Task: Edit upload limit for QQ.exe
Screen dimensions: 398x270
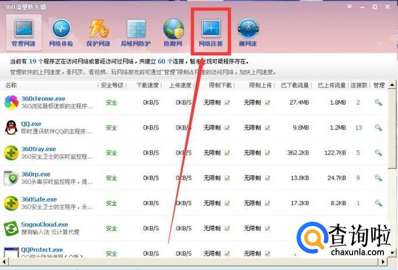Action: click(x=267, y=128)
